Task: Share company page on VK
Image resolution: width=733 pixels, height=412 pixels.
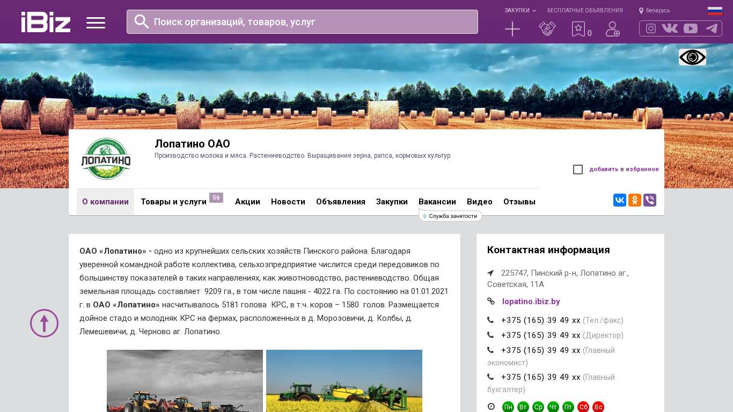Action: [x=620, y=200]
